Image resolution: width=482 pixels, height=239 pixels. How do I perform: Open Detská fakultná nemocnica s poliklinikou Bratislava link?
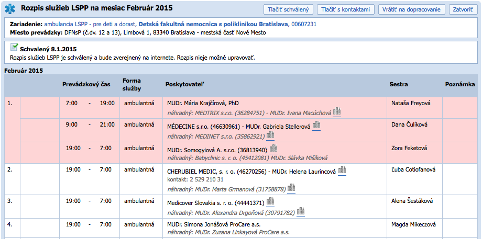point(214,24)
